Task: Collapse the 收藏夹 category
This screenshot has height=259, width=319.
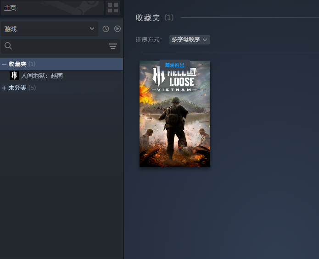Action: (x=4, y=64)
